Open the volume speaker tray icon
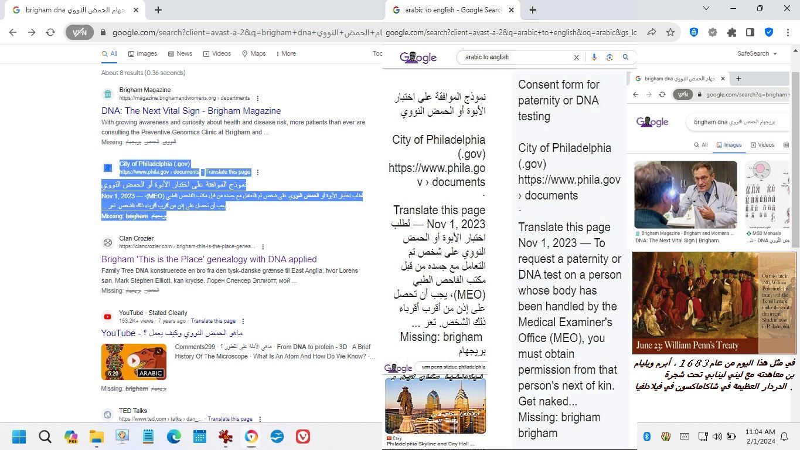 tap(717, 437)
